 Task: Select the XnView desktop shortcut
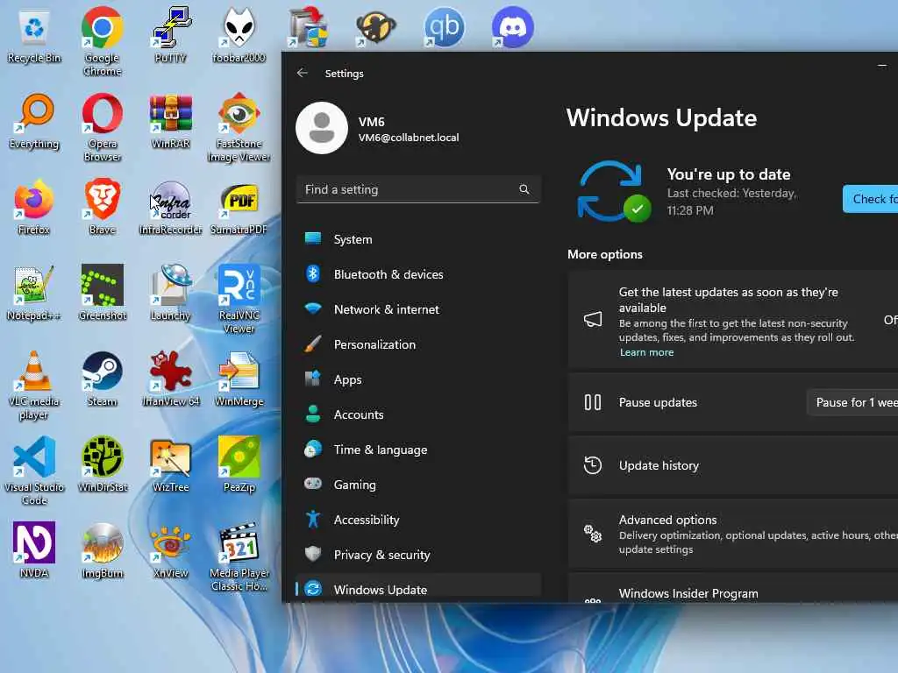pyautogui.click(x=170, y=551)
